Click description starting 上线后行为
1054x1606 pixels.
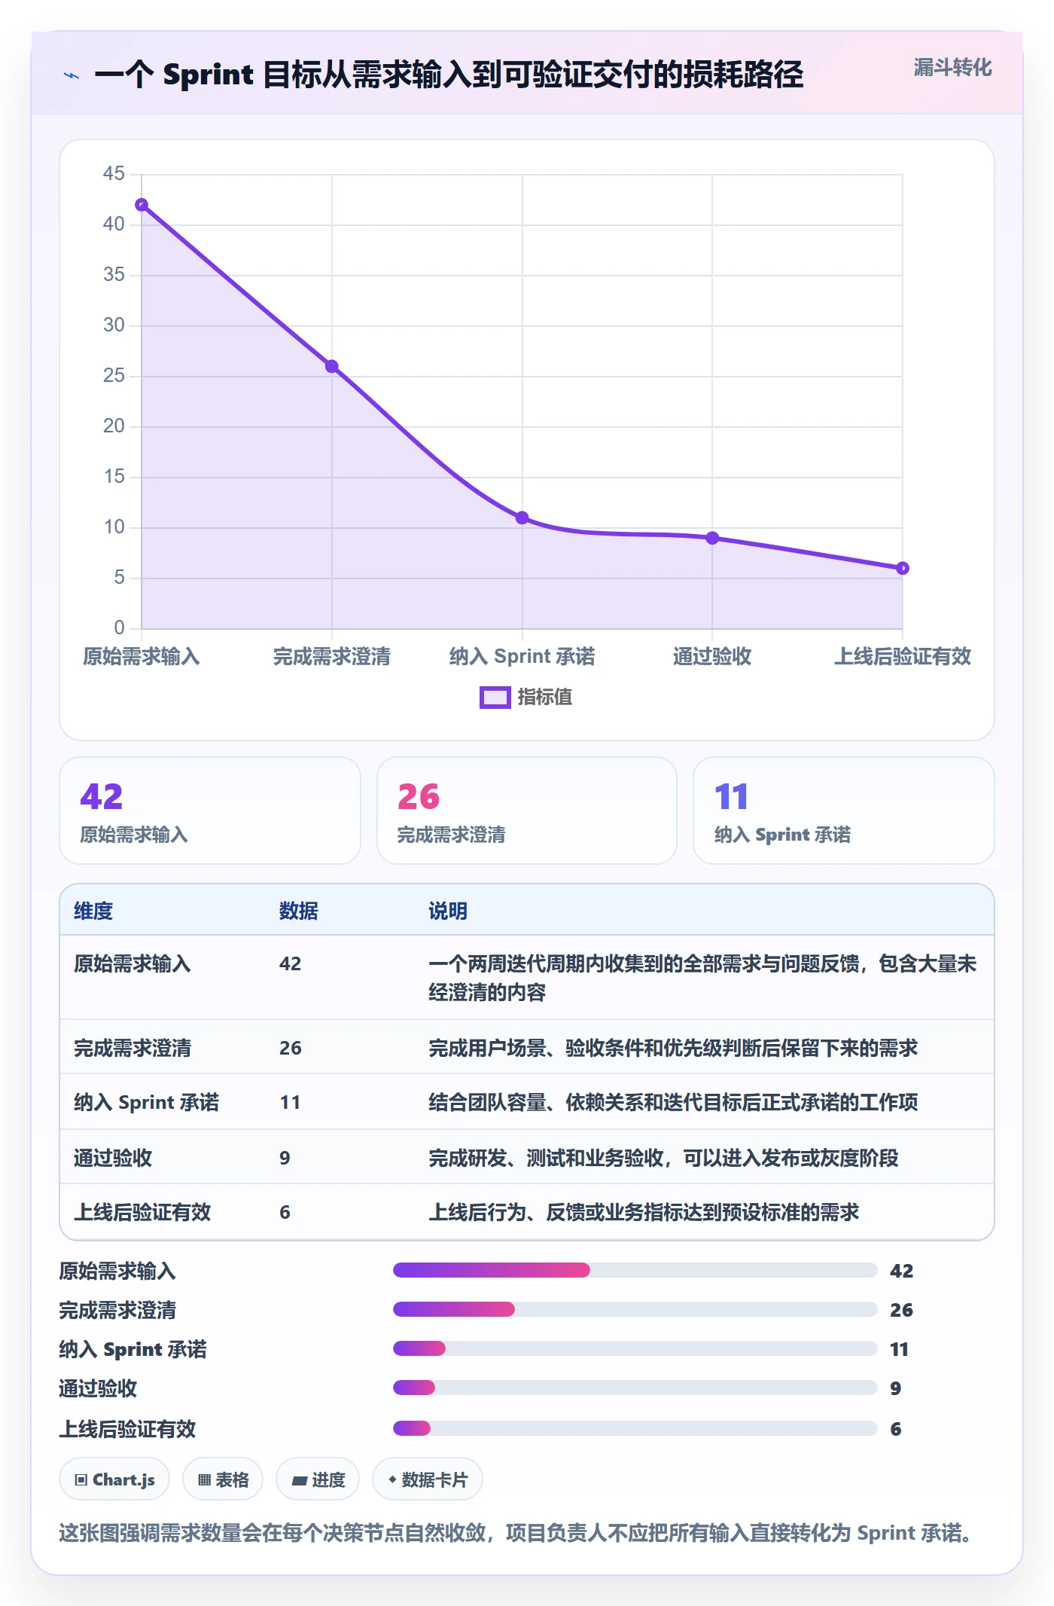pos(644,1212)
